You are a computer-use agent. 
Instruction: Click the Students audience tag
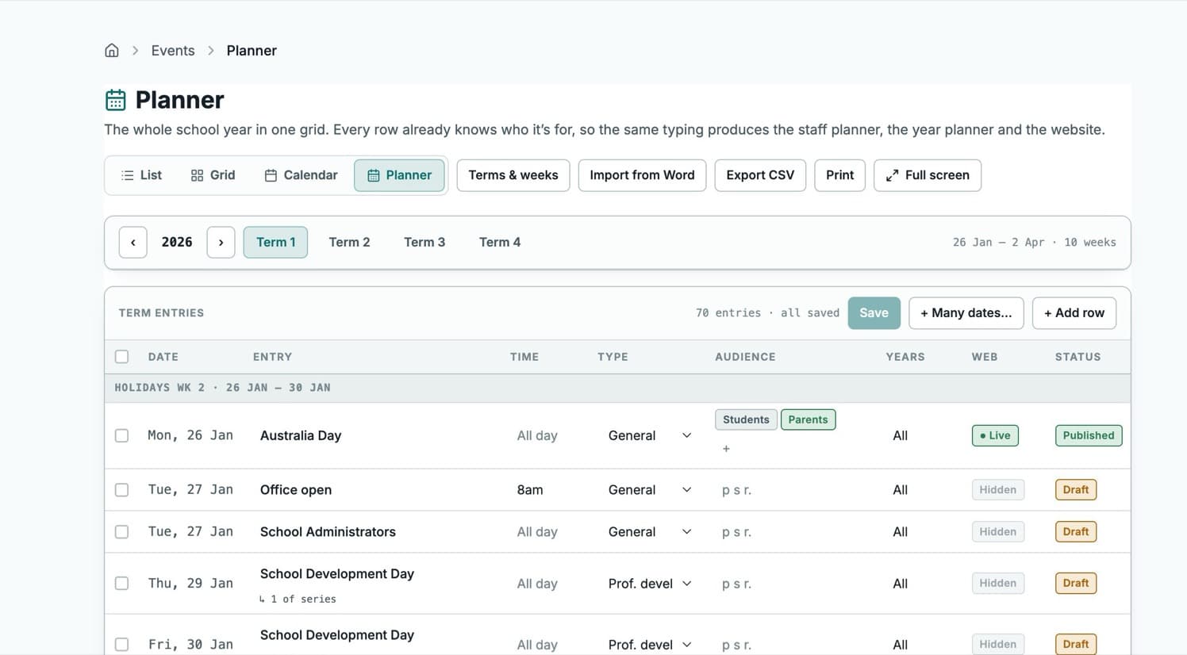coord(746,419)
